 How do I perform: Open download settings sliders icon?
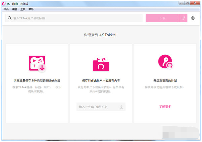[x=183, y=18]
